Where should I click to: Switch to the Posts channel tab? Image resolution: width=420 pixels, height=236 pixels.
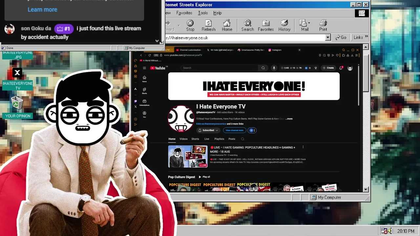coord(232,139)
